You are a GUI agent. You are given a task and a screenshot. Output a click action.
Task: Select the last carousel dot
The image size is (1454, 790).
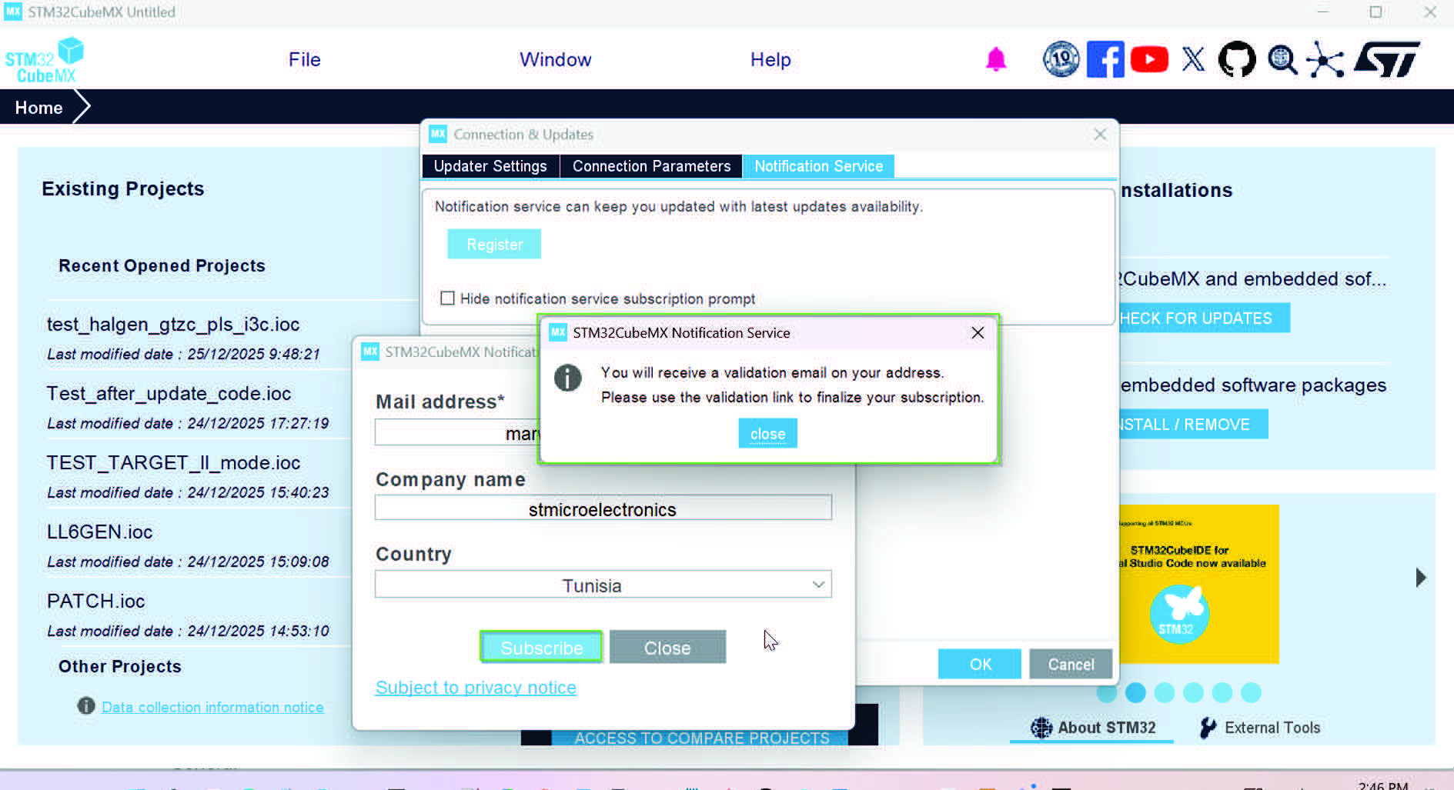1252,692
